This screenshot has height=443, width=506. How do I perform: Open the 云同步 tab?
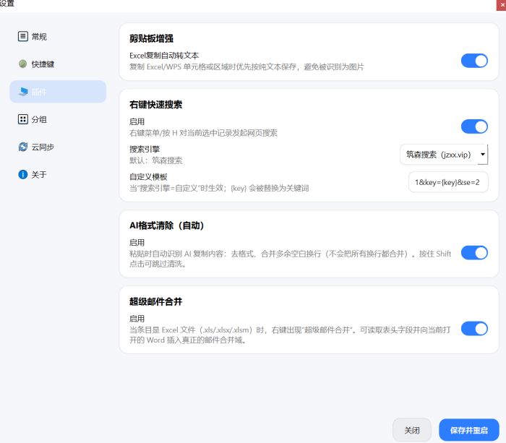click(x=58, y=147)
